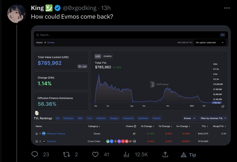The image size is (237, 162).
Task: Click the 1.14% Change (24h) value
Action: click(x=45, y=83)
